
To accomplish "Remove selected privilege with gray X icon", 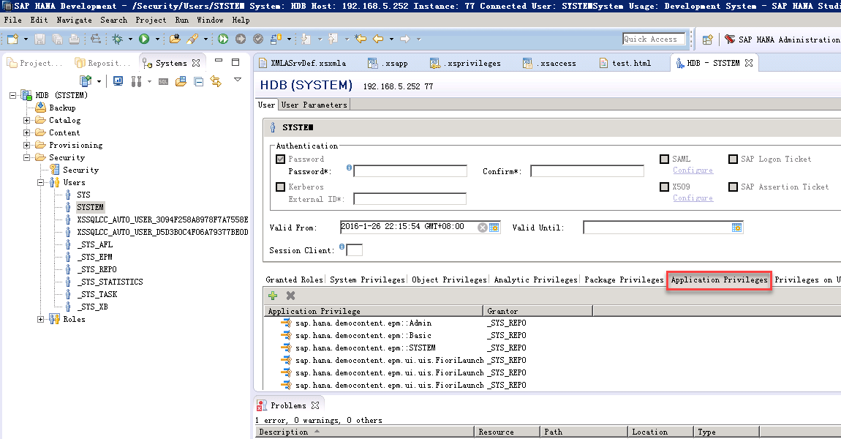I will 291,296.
